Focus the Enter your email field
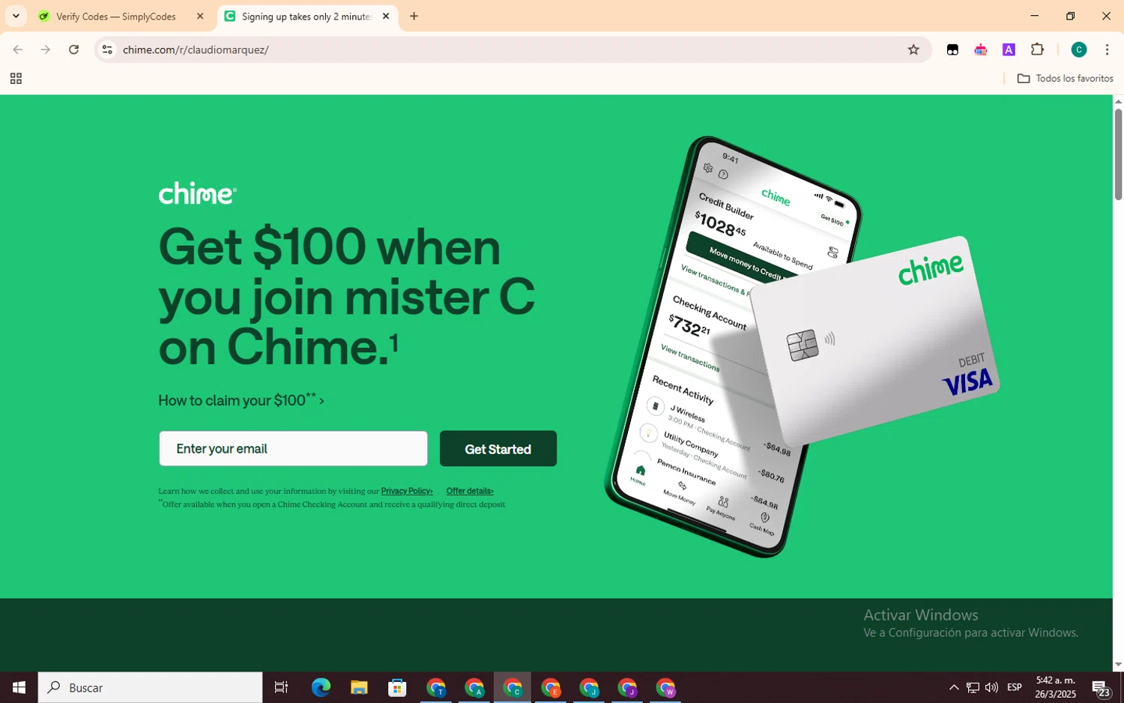The height and width of the screenshot is (703, 1124). point(293,448)
